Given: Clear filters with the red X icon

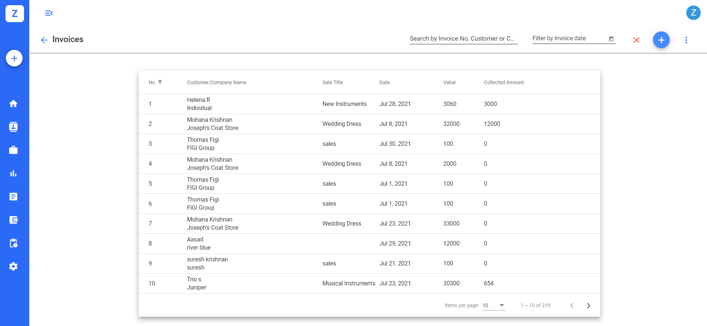Looking at the screenshot, I should coord(636,40).
